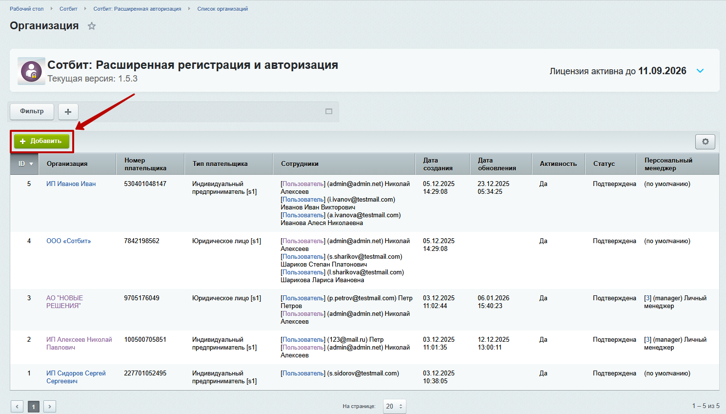Screen dimensions: 726x414
Task: Open the Фильтр panel
Action: (31, 111)
